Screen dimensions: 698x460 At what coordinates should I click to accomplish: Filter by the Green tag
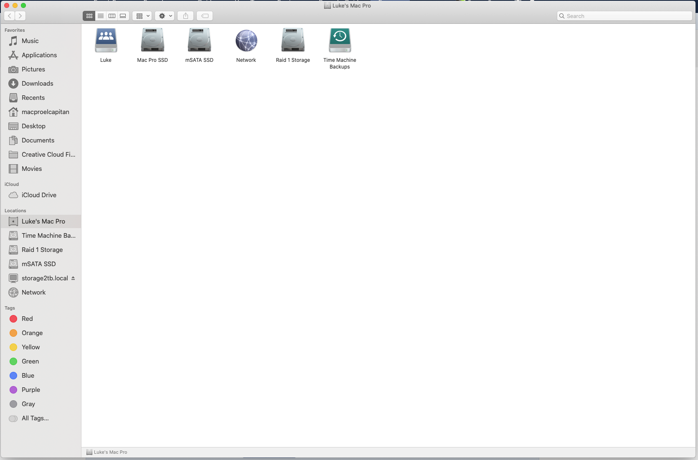tap(41, 361)
